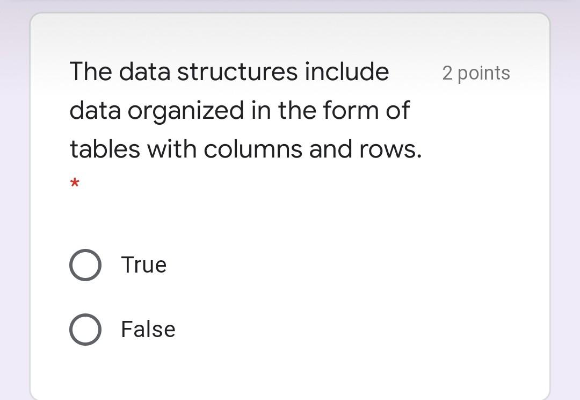The width and height of the screenshot is (580, 400).
Task: Click the False option label
Action: tap(148, 329)
